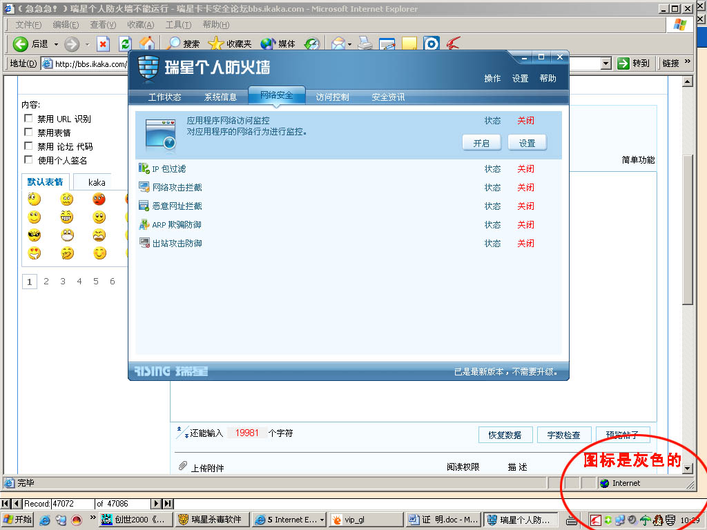Switch to the 访问控制 tab

[332, 97]
